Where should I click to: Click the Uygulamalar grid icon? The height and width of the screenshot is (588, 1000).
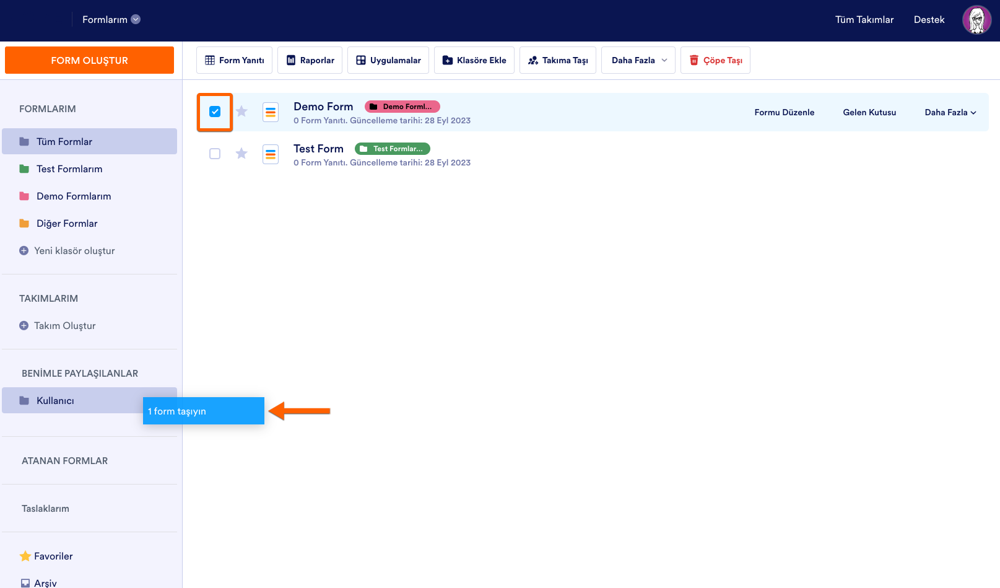tap(361, 60)
